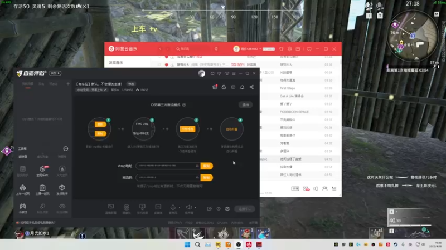Viewport: 446px width, 250px height.
Task: Click the stream key input field
Action: 168,177
